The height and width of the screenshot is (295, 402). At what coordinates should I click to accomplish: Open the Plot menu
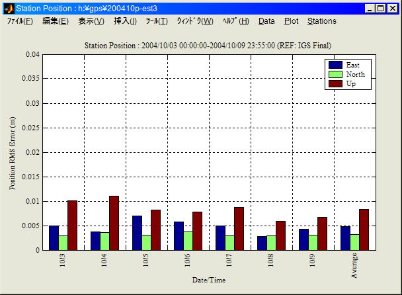pyautogui.click(x=291, y=21)
